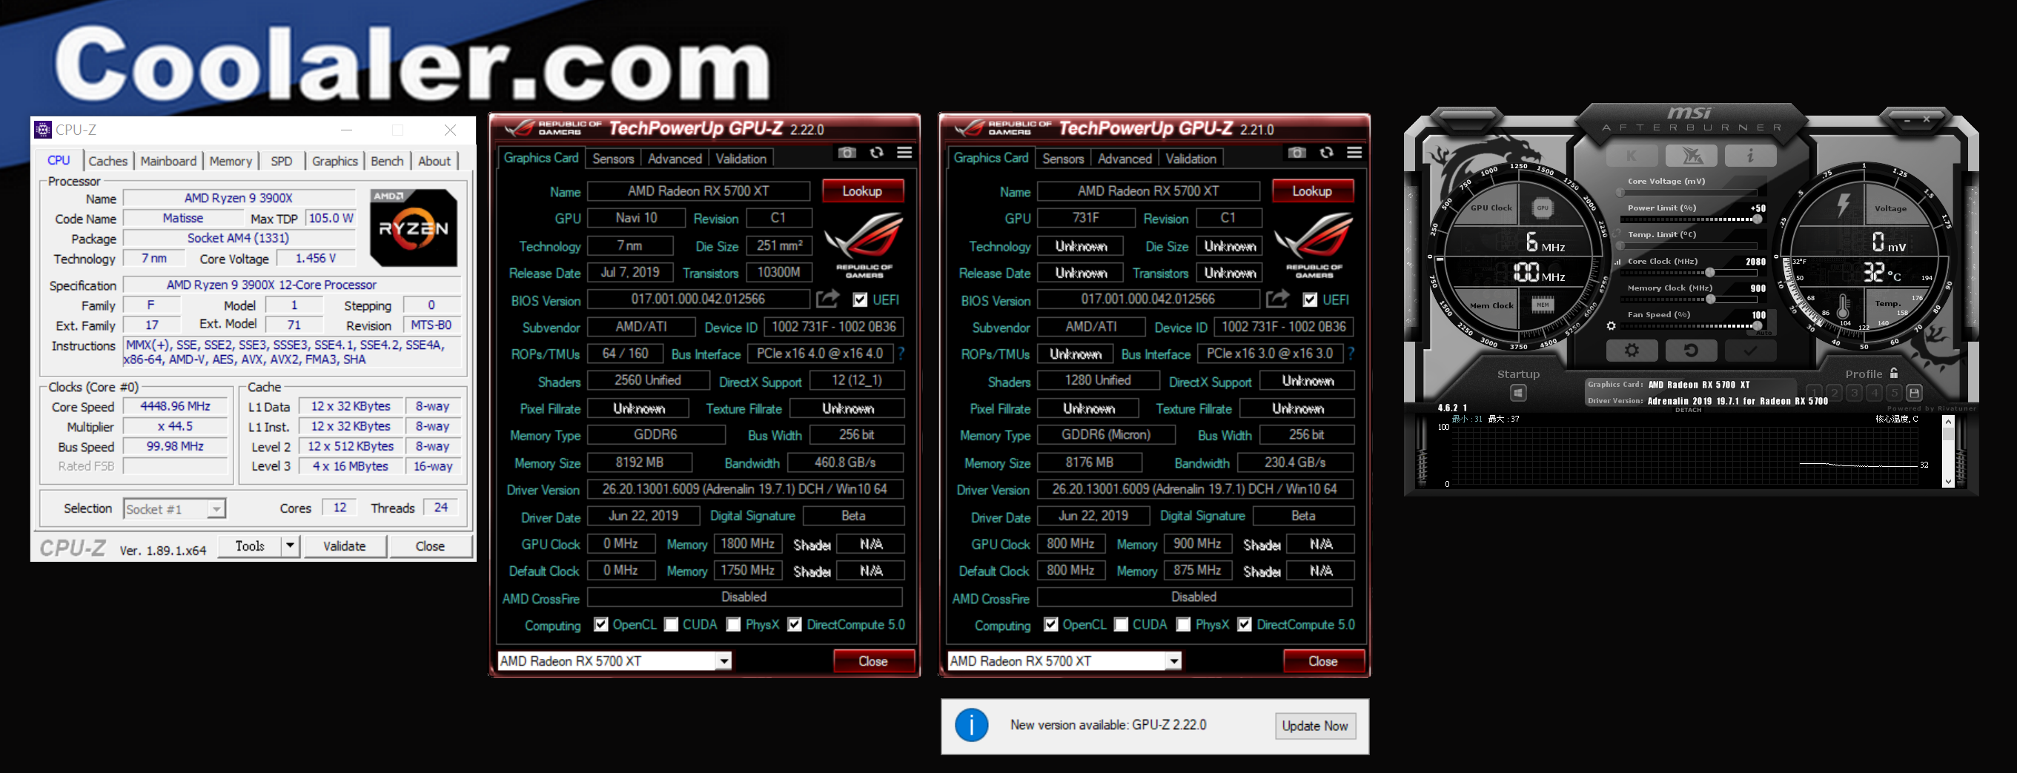Launch Kombustor from the Afterburner top icon
Viewport: 2017px width, 773px height.
pos(1692,156)
